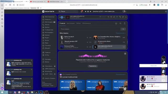The image size is (168, 94).
Task: Switch to the Обновления tab
Action: [86, 23]
